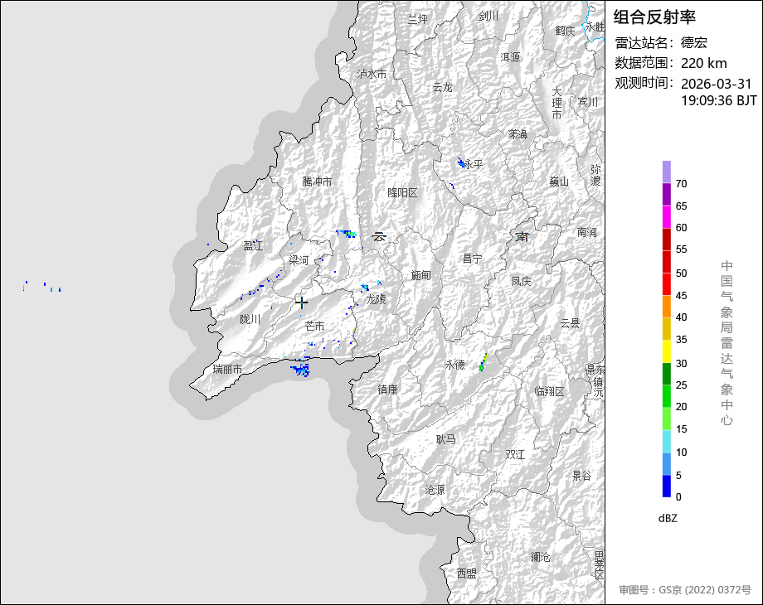This screenshot has width=763, height=605.
Task: Click the green-yellow radar echo near 永德
Action: pyautogui.click(x=483, y=361)
